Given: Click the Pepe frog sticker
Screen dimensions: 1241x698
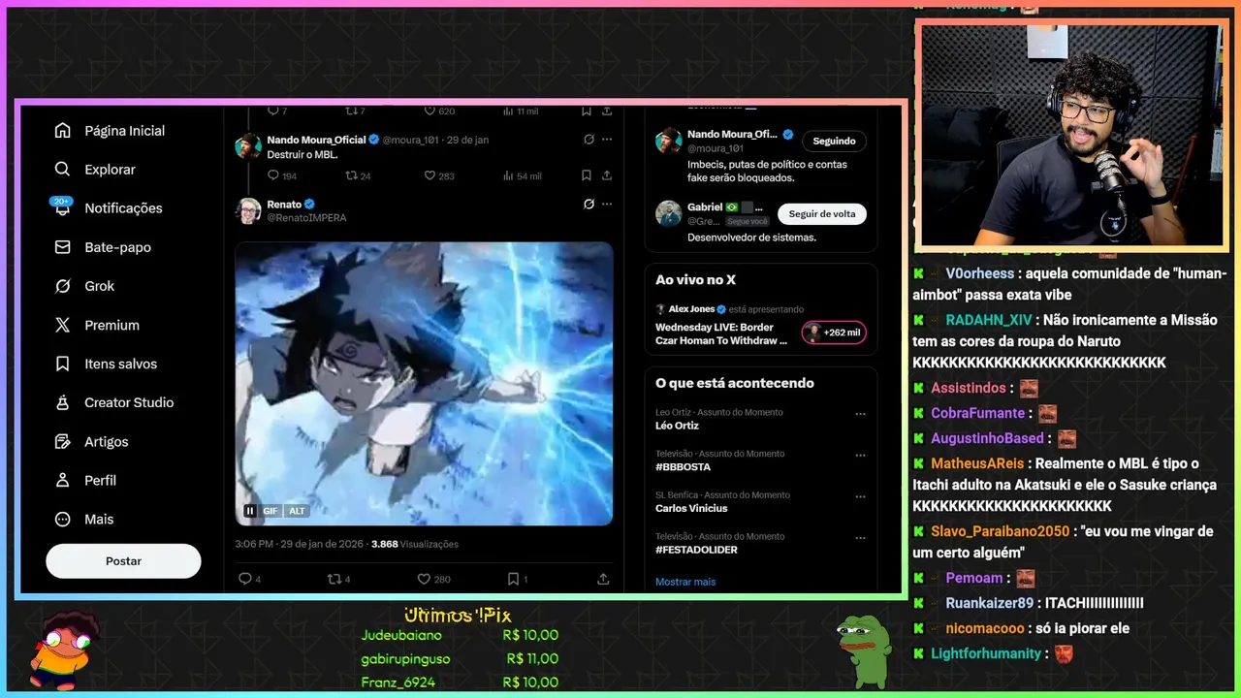Looking at the screenshot, I should pyautogui.click(x=864, y=650).
